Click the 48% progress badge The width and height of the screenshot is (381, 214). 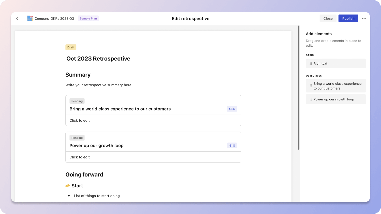[232, 109]
